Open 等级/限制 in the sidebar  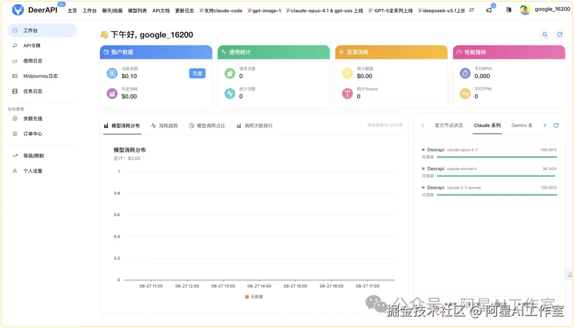point(43,156)
